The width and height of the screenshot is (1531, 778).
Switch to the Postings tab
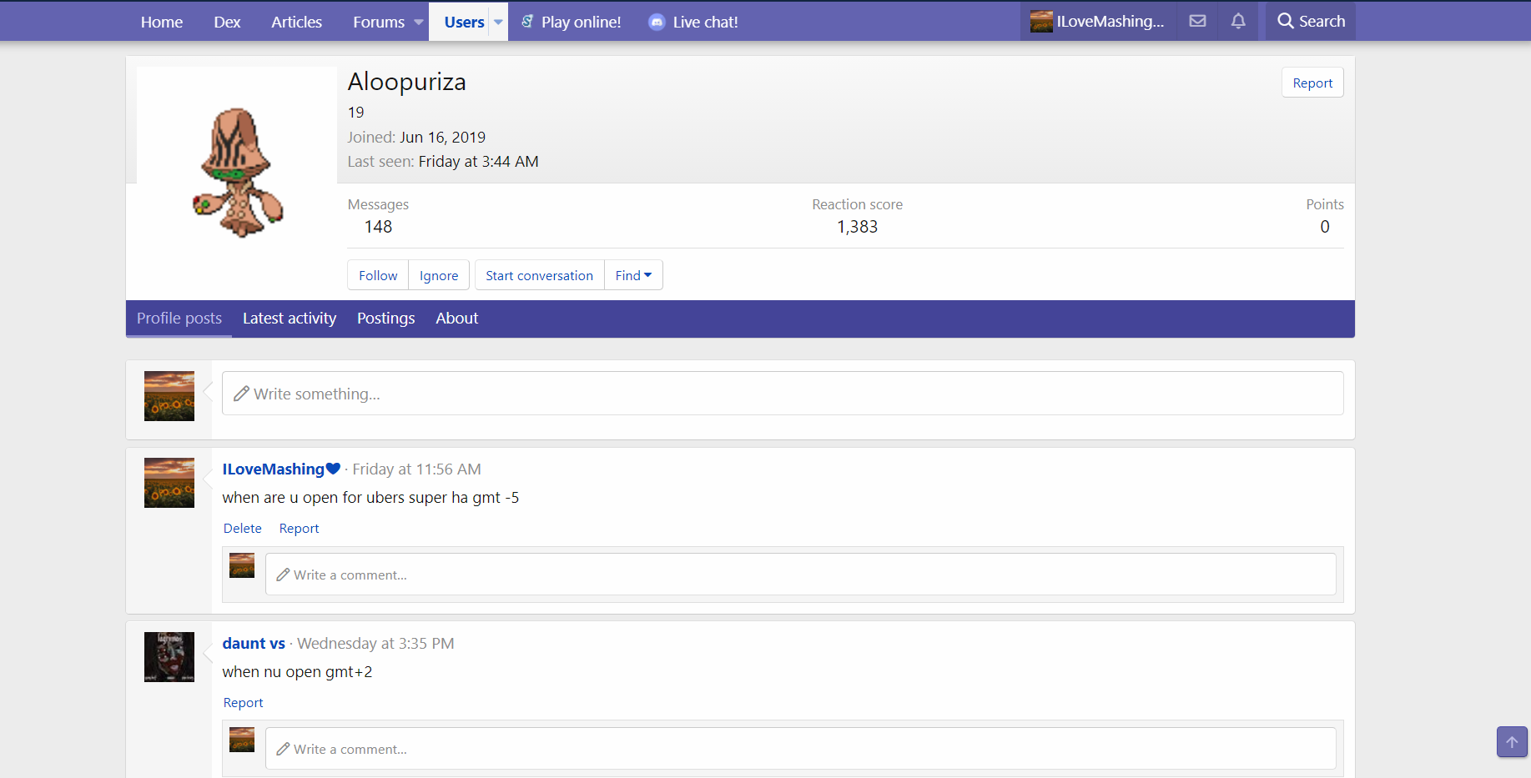385,319
